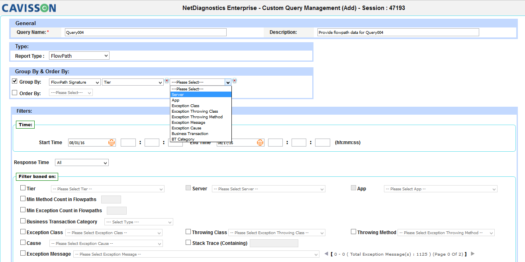The height and width of the screenshot is (262, 525).
Task: Click the Query Name input field
Action: 146,33
